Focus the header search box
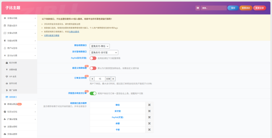This screenshot has height=138, width=272. (214, 8)
